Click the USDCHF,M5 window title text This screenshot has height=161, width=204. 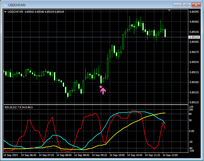pyautogui.click(x=17, y=5)
